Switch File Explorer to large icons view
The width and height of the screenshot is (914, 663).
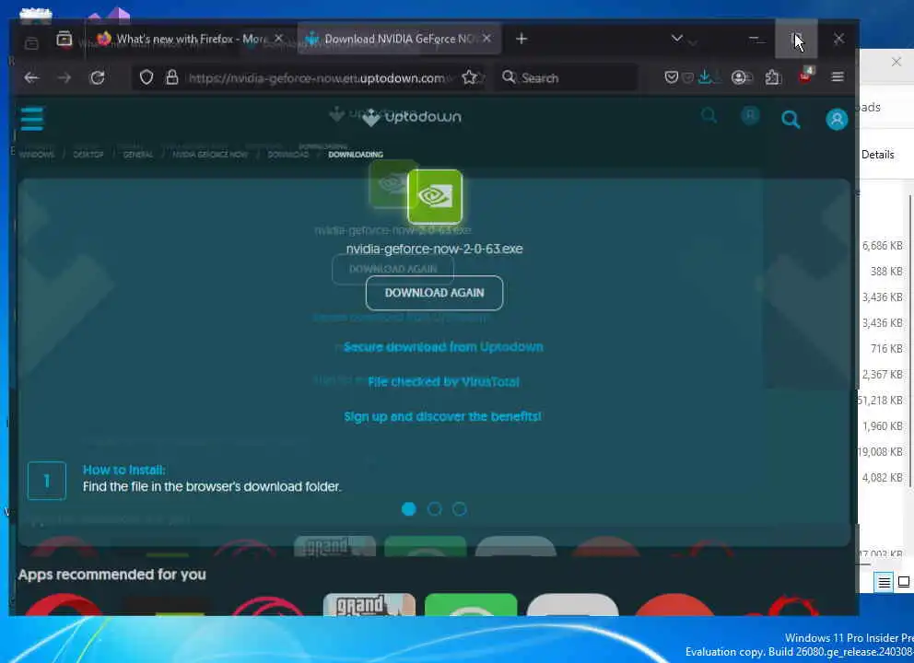[x=904, y=581]
